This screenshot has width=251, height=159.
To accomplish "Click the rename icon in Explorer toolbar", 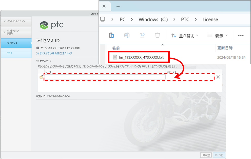I will tap(127, 35).
